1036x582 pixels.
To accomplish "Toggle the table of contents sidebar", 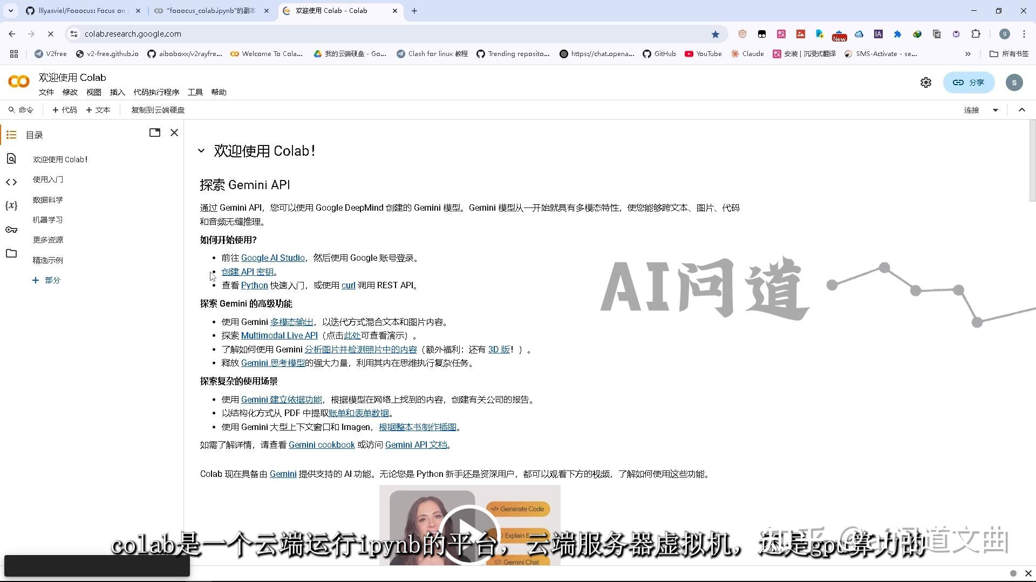I will click(x=11, y=135).
